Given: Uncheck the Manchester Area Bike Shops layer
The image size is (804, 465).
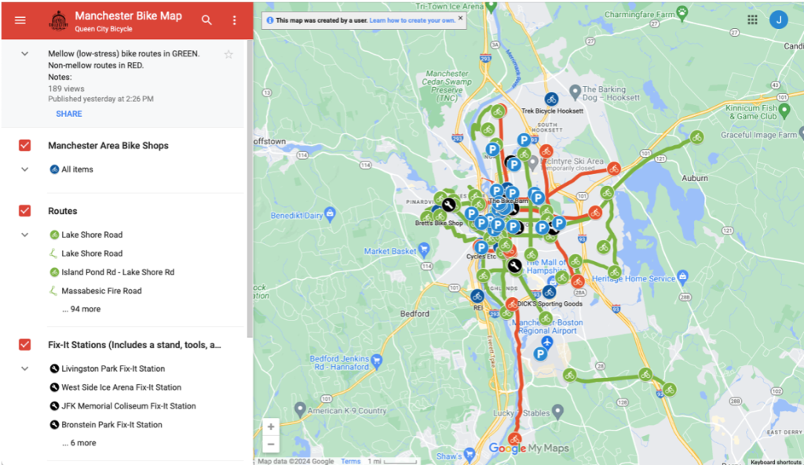Looking at the screenshot, I should click(24, 145).
